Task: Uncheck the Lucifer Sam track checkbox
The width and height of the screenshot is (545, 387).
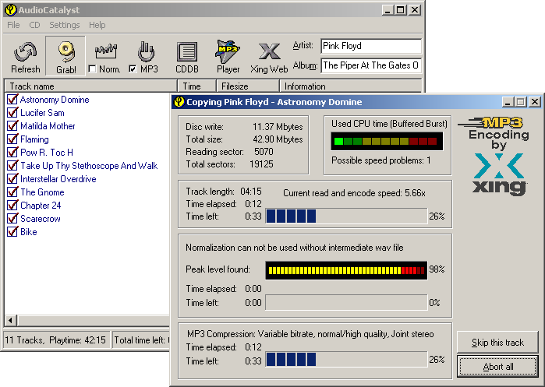Action: pos(12,112)
